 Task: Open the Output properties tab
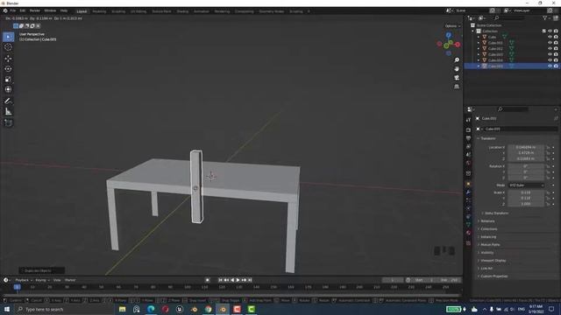pos(468,138)
